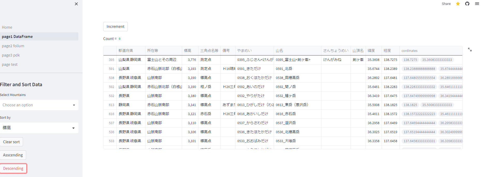Click coordinate chip 35.36083333333333
This screenshot has height=177, width=482.
click(437, 60)
